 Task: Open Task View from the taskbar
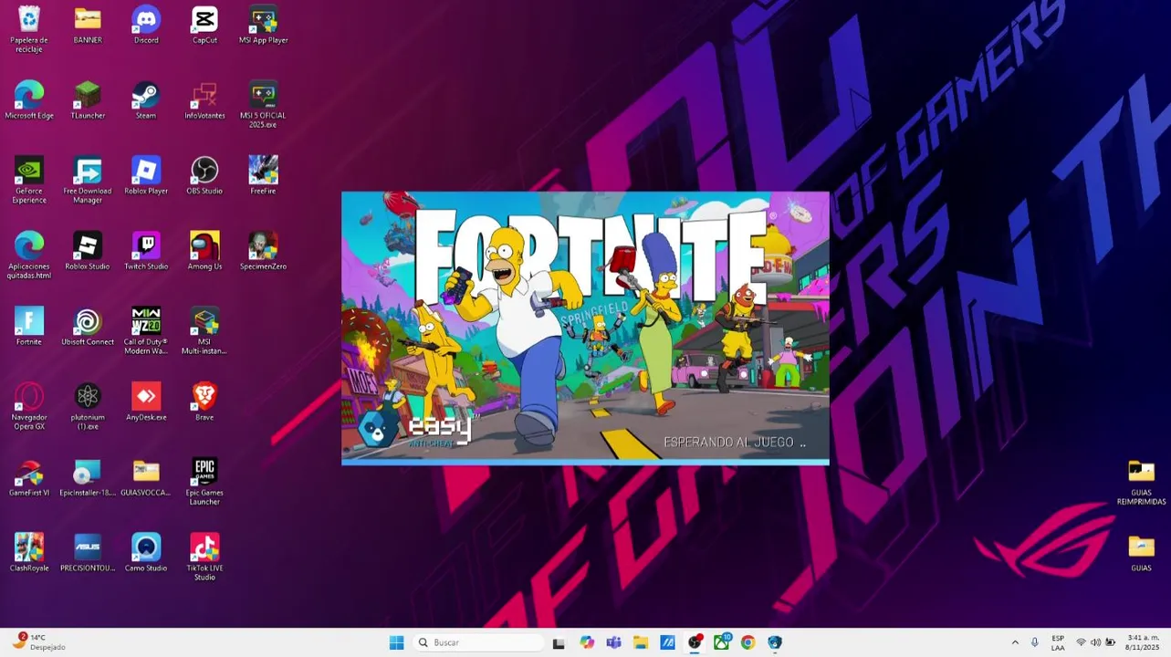[559, 642]
